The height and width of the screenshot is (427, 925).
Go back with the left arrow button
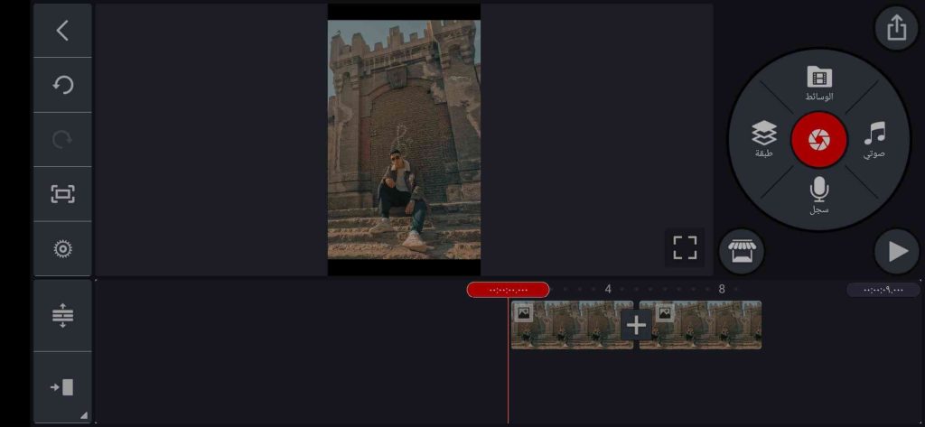point(62,30)
